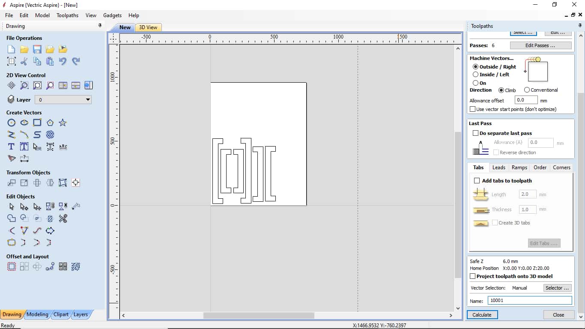585x329 pixels.
Task: Click the toolpath Name field
Action: click(530, 301)
